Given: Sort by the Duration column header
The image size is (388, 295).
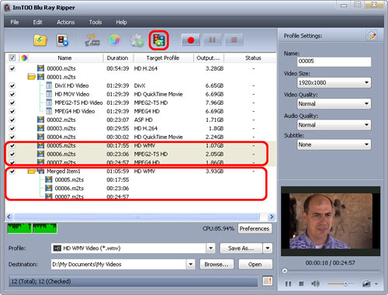Looking at the screenshot, I should tap(118, 58).
